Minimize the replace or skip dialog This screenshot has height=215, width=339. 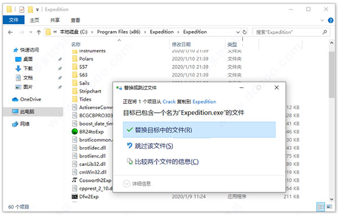pyautogui.click(x=241, y=87)
